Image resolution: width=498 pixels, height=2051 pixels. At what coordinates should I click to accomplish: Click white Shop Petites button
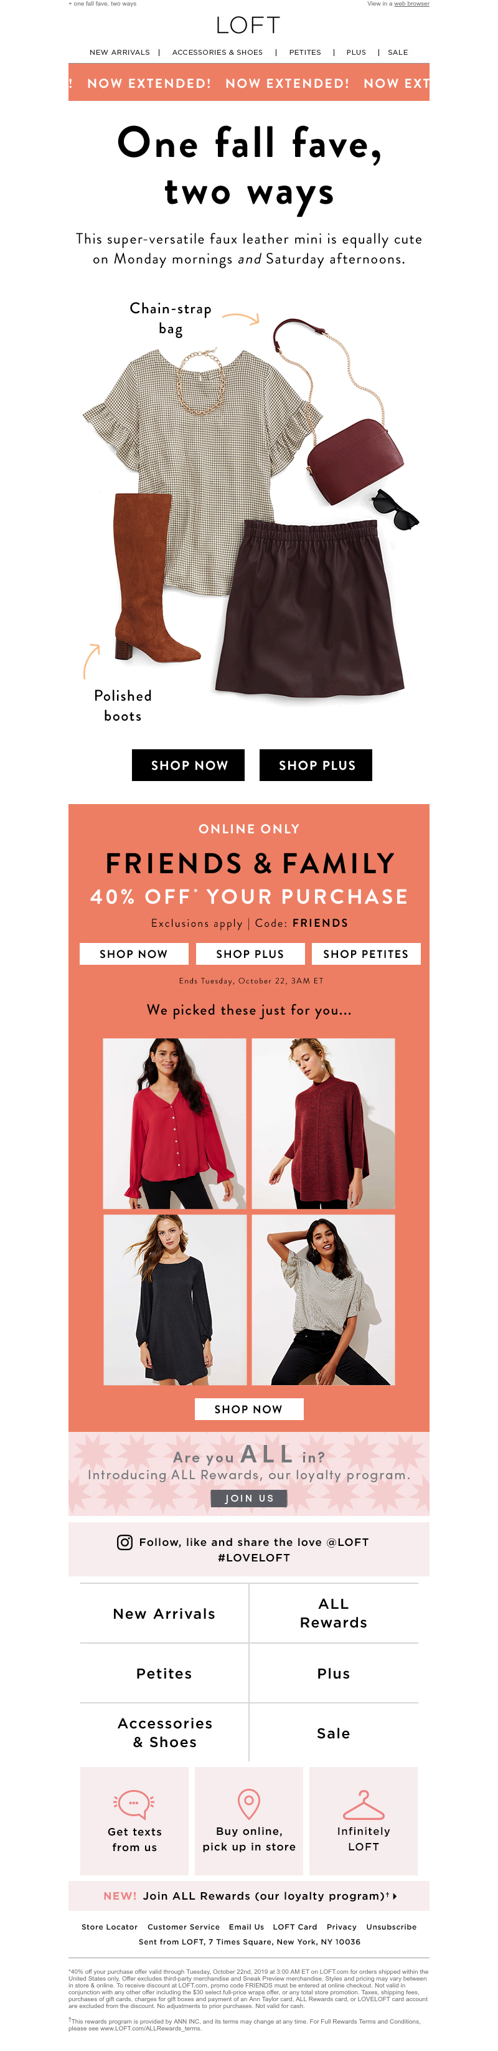(366, 953)
